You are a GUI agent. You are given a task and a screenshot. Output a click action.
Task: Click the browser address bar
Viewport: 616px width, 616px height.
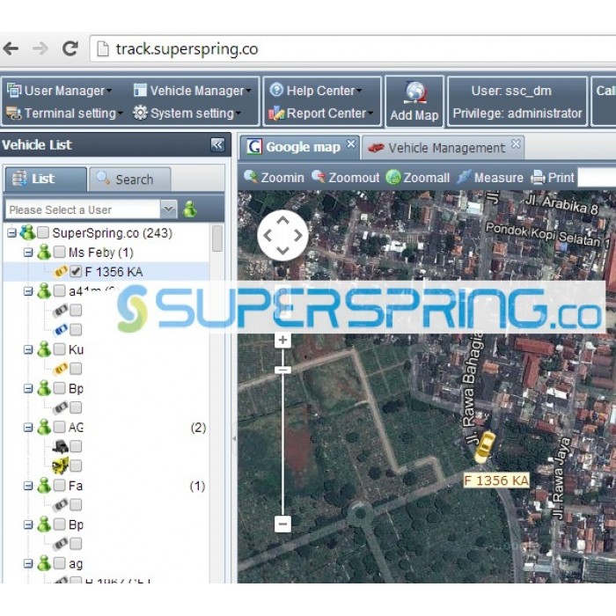(352, 48)
